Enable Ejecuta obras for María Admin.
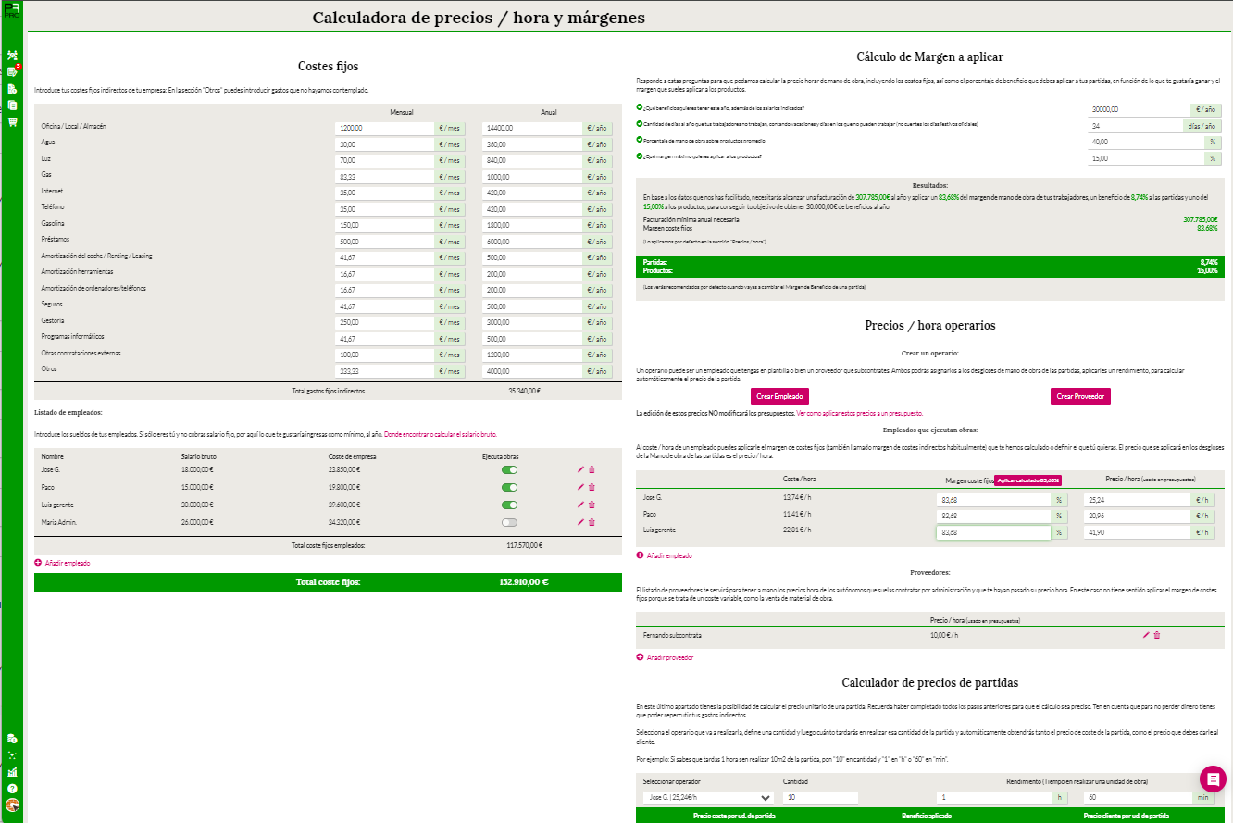 point(509,522)
